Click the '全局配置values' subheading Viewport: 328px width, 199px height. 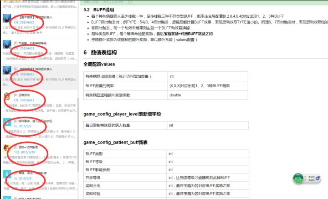pyautogui.click(x=99, y=64)
